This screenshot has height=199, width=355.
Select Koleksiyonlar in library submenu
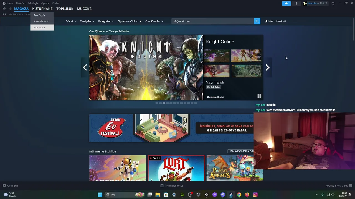[42, 21]
